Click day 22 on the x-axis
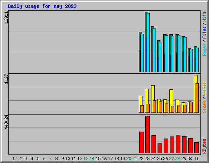 (141, 159)
